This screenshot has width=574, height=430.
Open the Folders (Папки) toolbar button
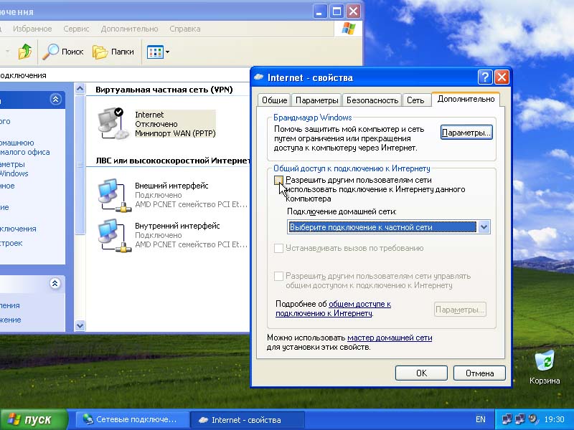click(113, 52)
